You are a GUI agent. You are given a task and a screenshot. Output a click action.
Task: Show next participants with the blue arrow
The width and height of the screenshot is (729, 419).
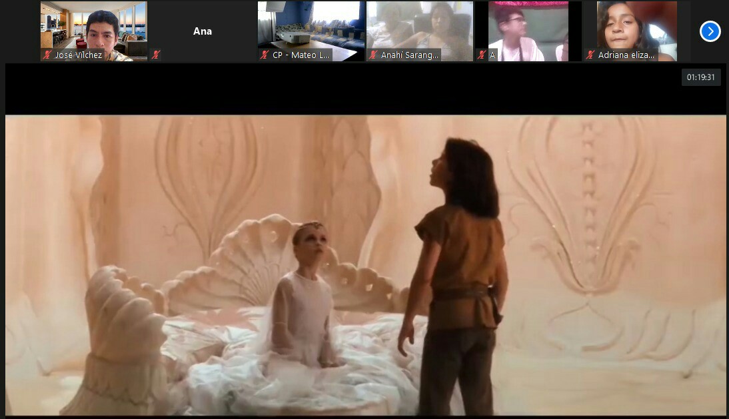(710, 31)
